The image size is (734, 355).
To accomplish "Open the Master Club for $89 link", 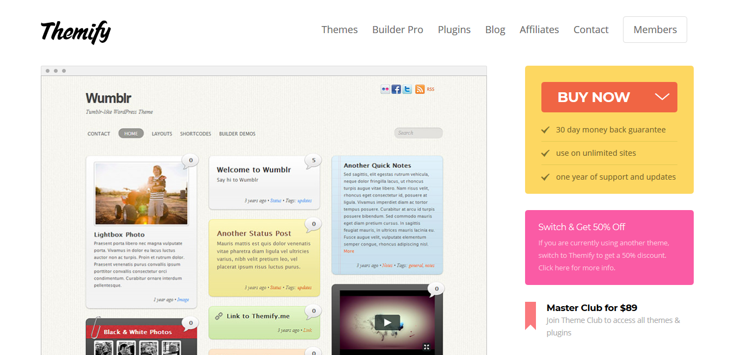I will click(x=592, y=308).
